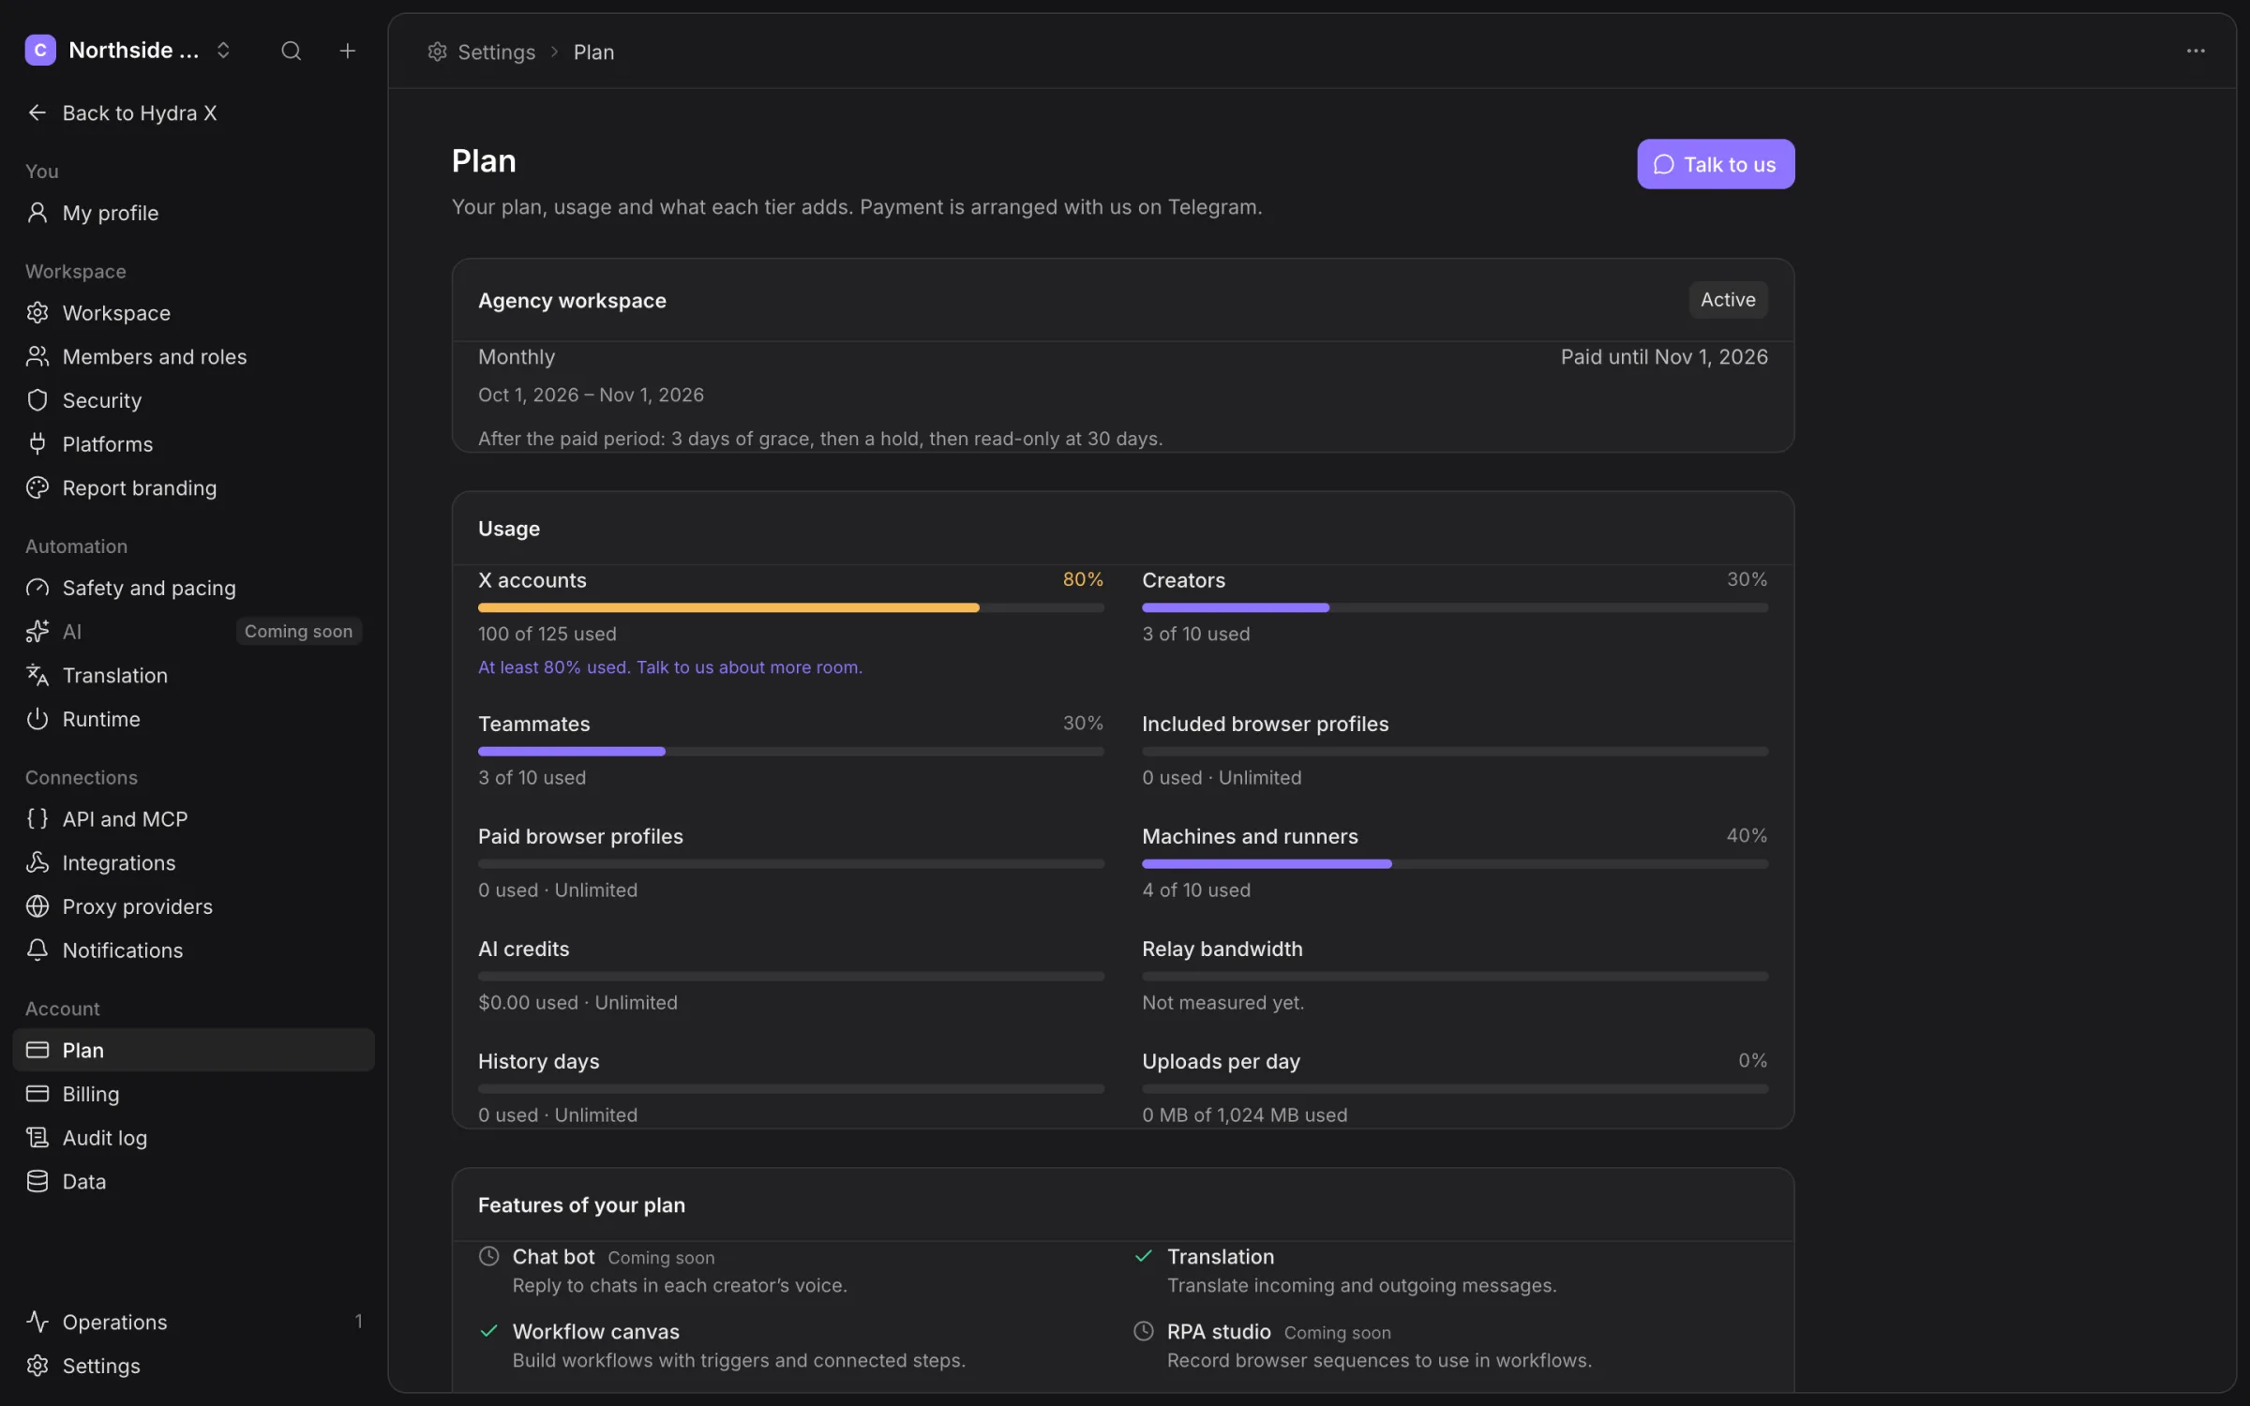
Task: Click the Workflow canvas feature checkmark
Action: click(x=489, y=1331)
